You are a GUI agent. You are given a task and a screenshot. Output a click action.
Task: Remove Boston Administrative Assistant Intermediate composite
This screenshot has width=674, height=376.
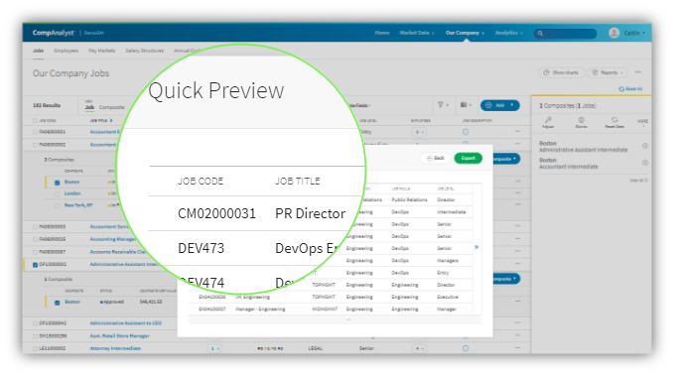tap(645, 146)
